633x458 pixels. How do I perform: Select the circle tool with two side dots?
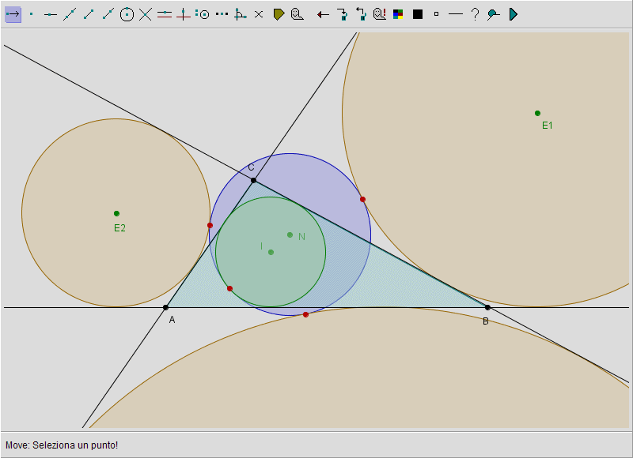(203, 14)
